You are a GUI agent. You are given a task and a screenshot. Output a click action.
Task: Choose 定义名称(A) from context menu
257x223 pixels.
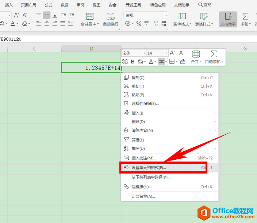tap(170, 196)
